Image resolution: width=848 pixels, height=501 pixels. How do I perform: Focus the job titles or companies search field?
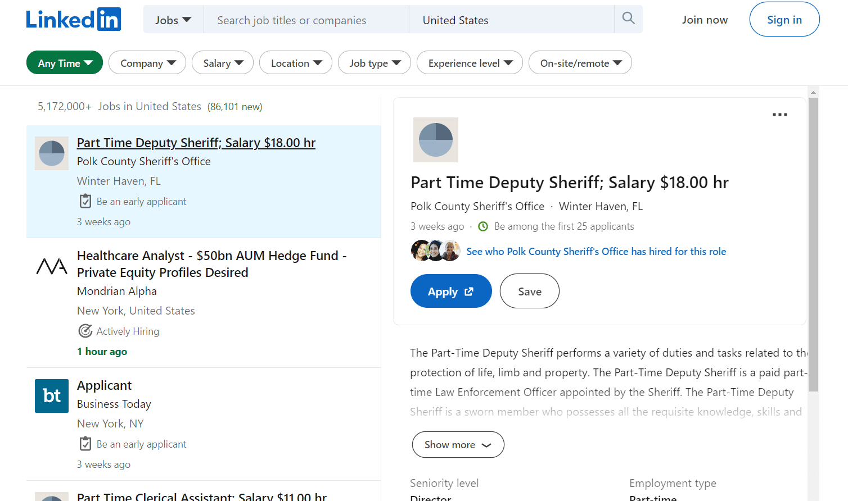pyautogui.click(x=306, y=20)
